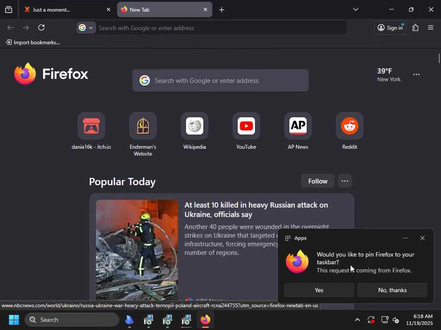
Task: Click Sign in button
Action: pyautogui.click(x=390, y=27)
